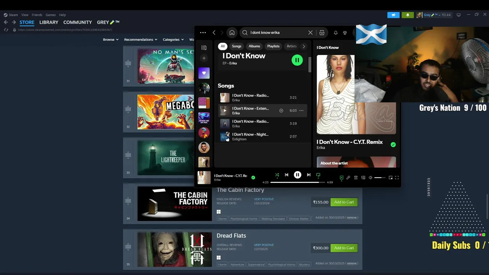Open Spotify three-dots main menu
Viewport: 489px width, 275px height.
coord(203,32)
